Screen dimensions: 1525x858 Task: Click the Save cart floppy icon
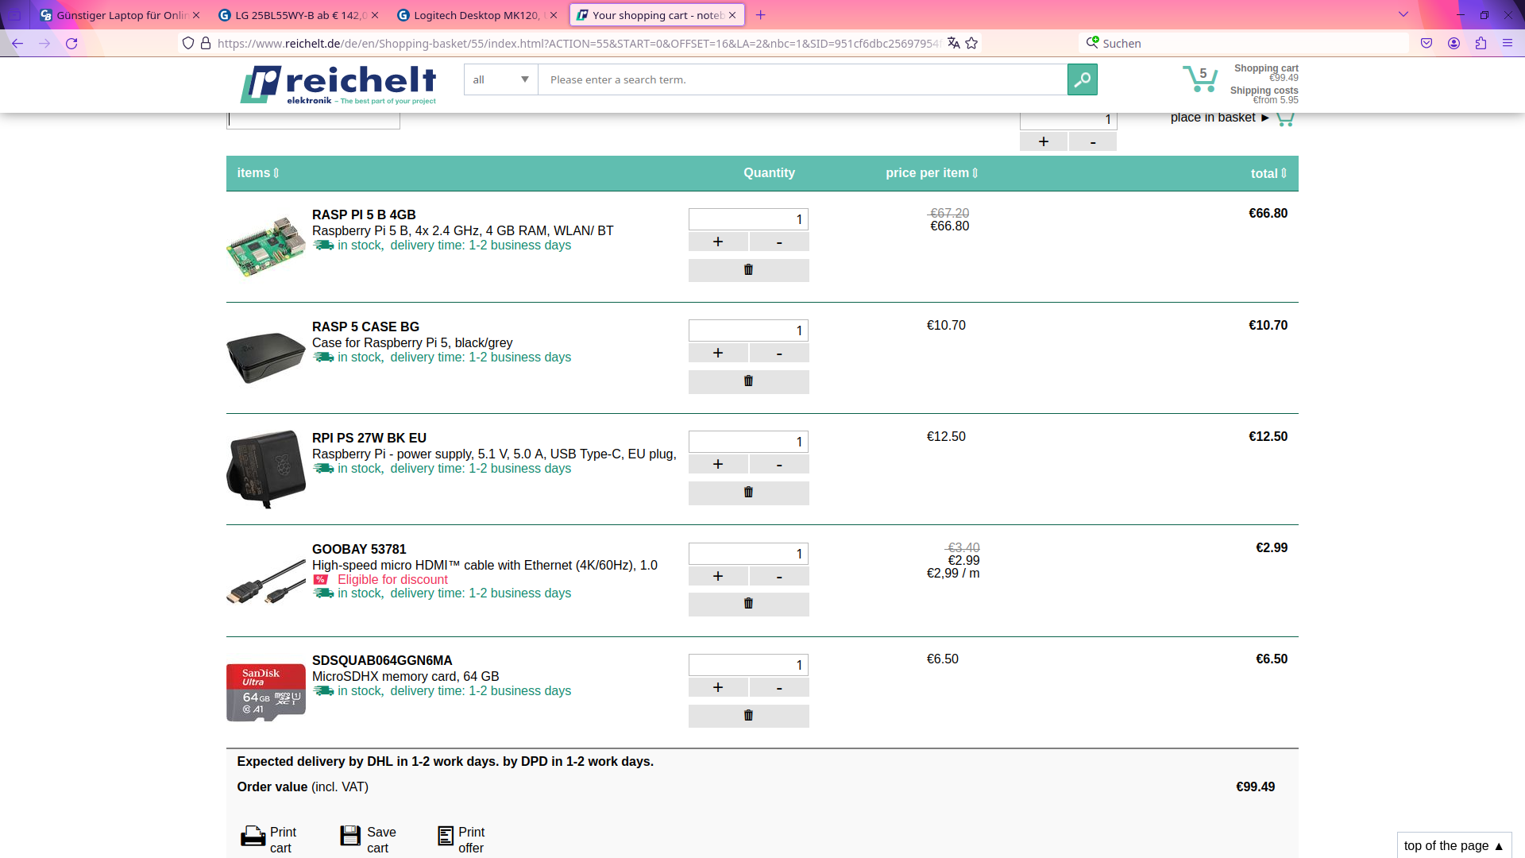pyautogui.click(x=350, y=835)
